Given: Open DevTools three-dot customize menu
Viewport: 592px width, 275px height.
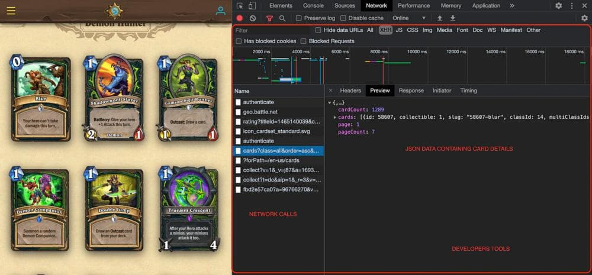Looking at the screenshot, I should 572,6.
